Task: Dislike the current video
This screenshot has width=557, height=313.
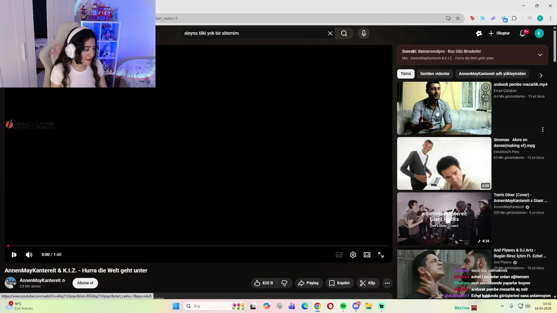Action: coord(285,283)
